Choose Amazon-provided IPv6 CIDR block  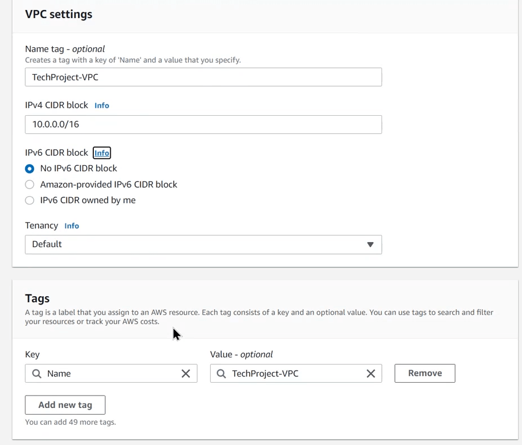click(x=30, y=184)
